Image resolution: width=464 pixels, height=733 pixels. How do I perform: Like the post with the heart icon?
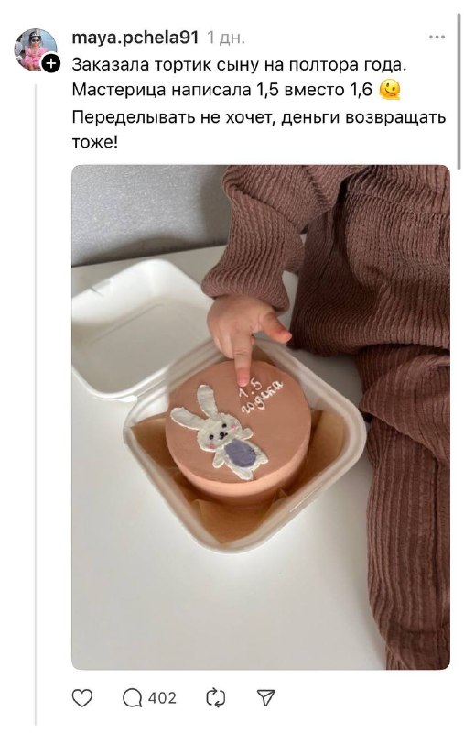[x=82, y=698]
